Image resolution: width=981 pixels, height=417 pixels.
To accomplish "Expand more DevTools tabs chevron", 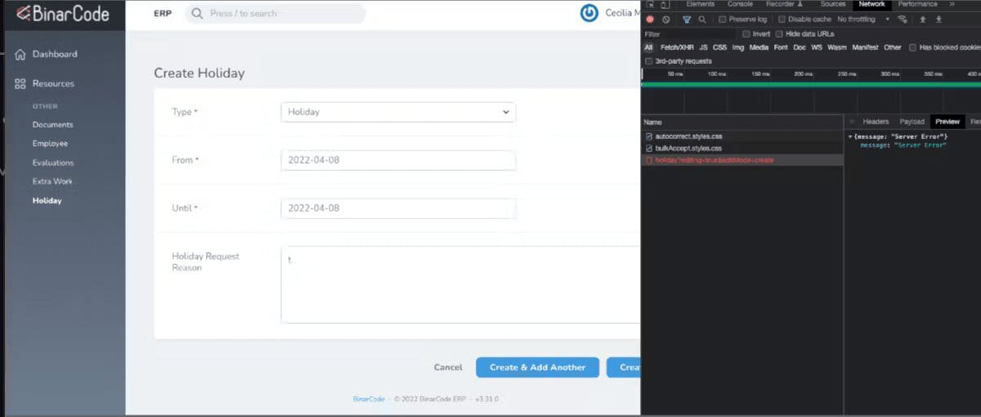I will pos(952,4).
